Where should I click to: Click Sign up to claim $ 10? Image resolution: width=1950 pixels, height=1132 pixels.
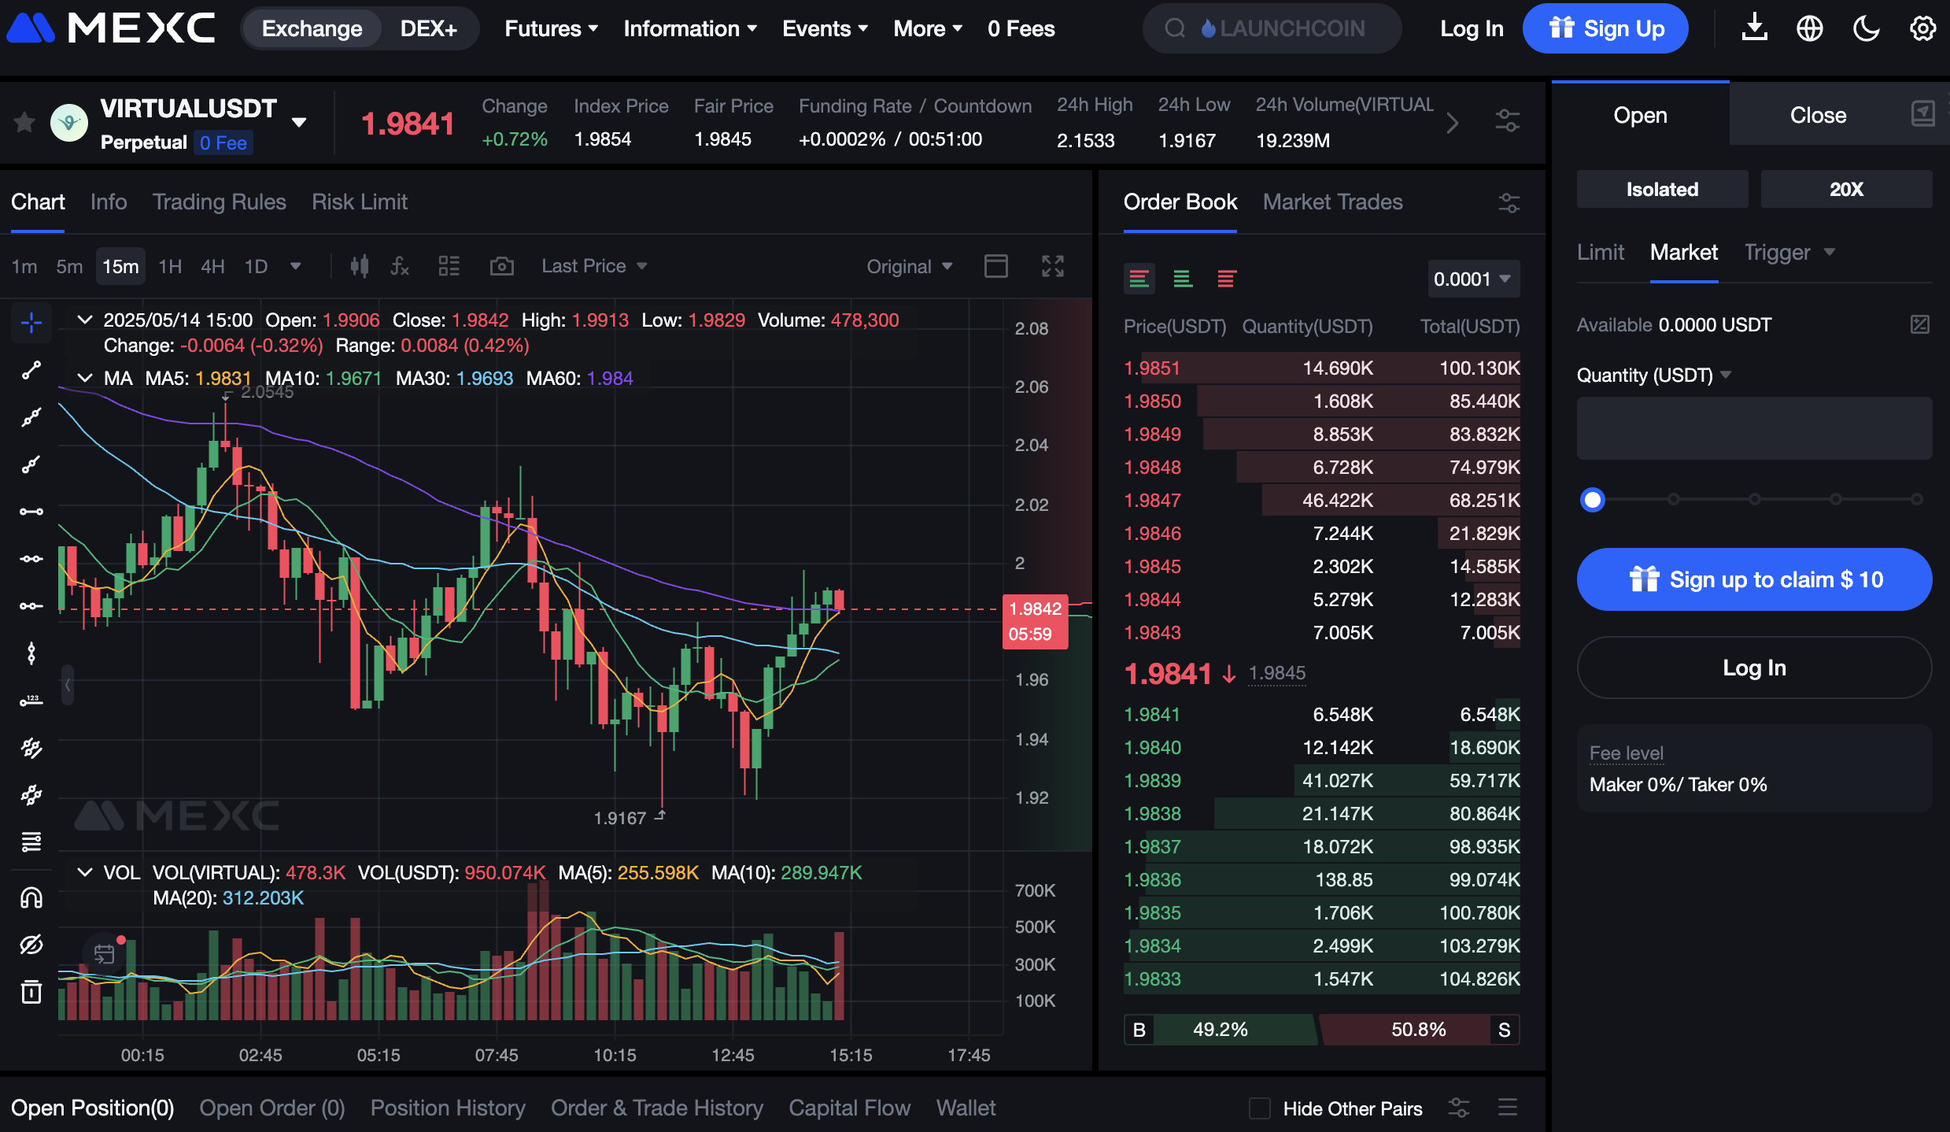[1754, 579]
